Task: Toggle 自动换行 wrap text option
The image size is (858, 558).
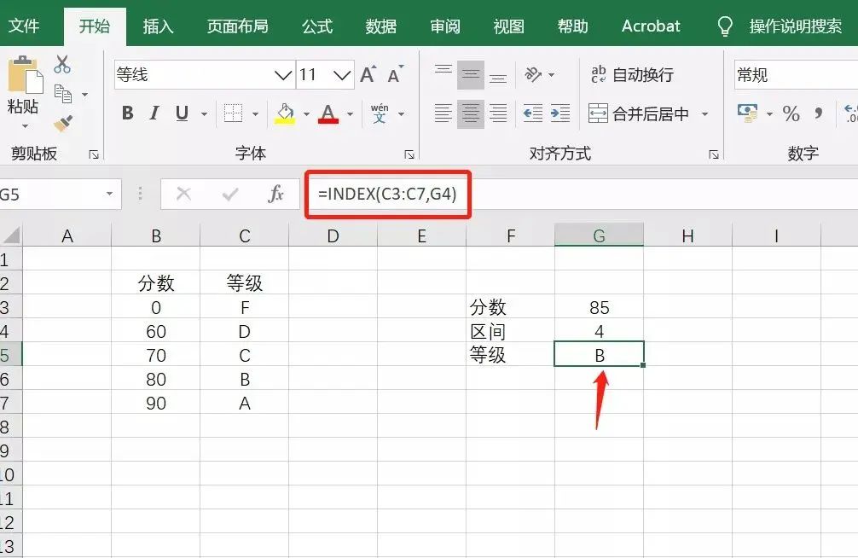Action: coord(635,75)
